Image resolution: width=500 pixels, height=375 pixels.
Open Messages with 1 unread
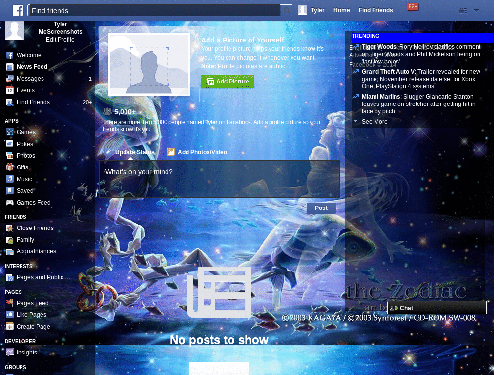pos(49,79)
